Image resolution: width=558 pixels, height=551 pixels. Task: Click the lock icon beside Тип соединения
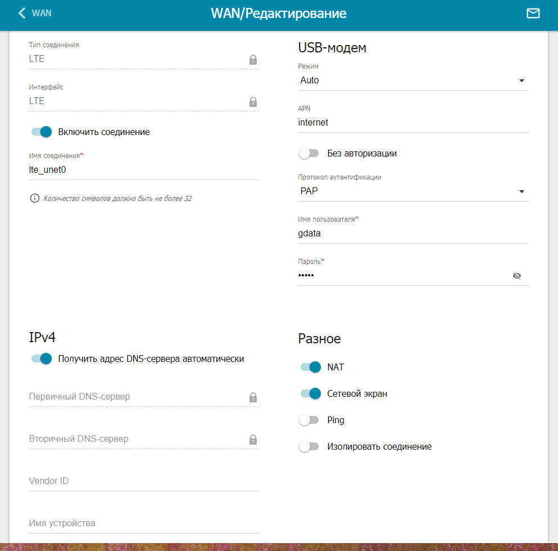click(x=253, y=59)
